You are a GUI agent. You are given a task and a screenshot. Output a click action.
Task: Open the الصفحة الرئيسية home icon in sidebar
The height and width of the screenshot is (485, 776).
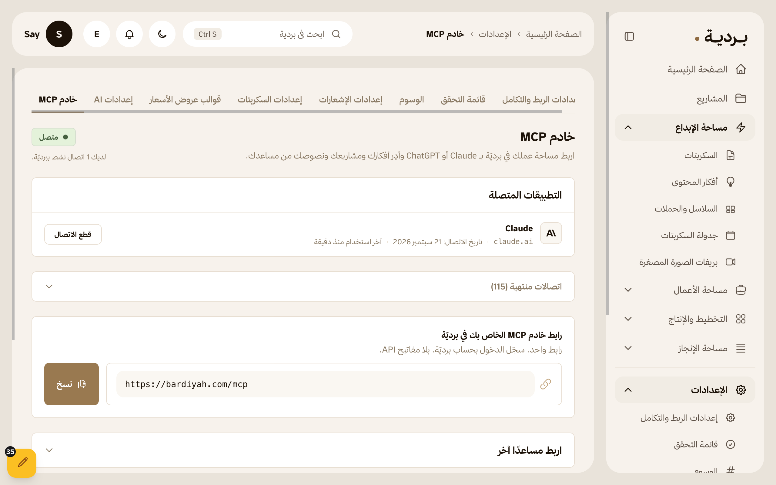click(x=741, y=69)
